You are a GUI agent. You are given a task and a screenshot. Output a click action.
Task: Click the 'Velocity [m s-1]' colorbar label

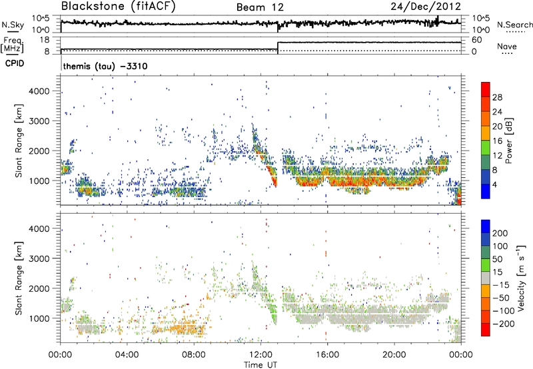(520, 278)
